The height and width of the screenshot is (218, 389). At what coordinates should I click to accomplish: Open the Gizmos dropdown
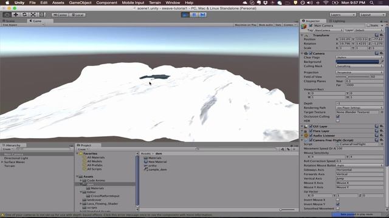coord(289,25)
